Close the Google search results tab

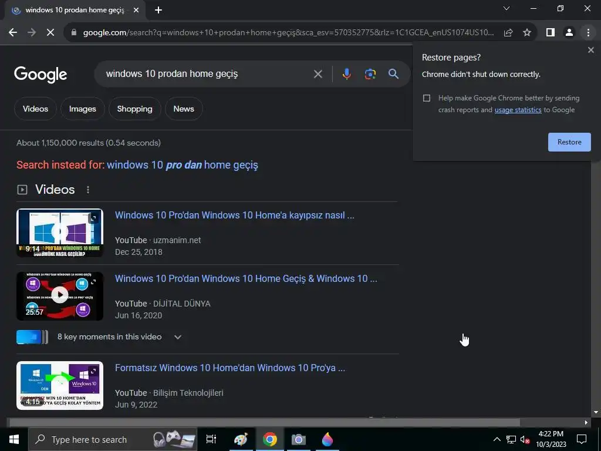click(136, 11)
